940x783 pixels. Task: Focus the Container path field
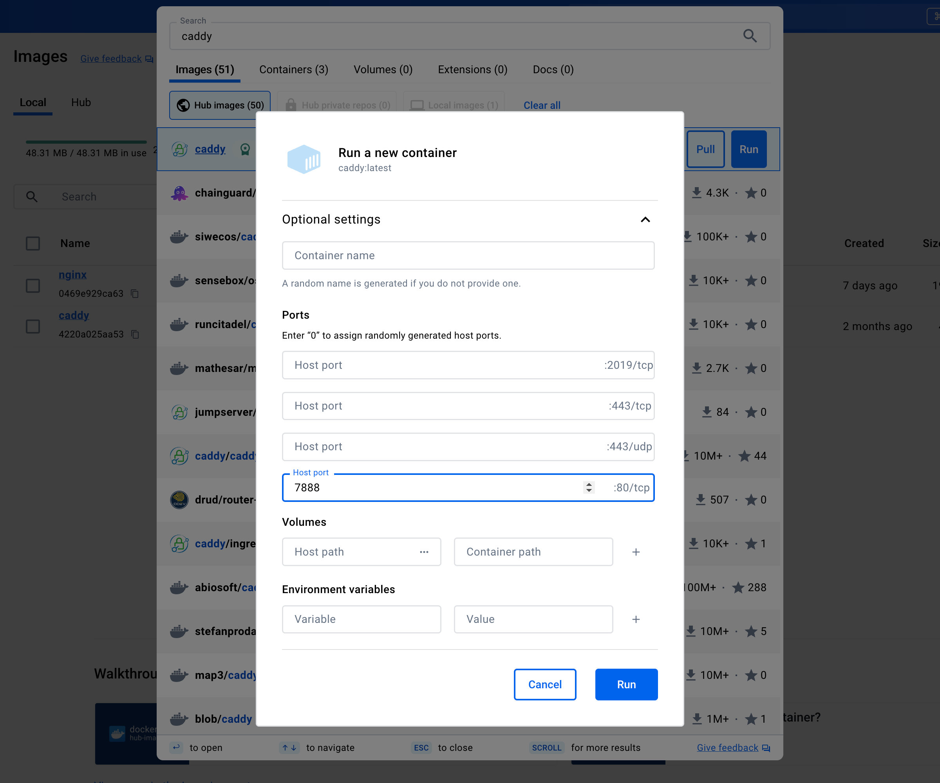point(533,552)
